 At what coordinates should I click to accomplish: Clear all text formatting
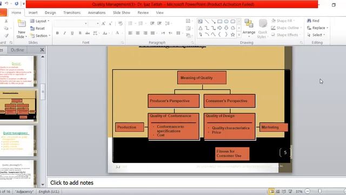(120, 23)
